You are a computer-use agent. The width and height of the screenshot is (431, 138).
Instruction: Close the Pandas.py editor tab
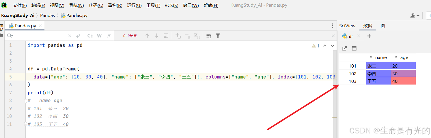click(40, 26)
